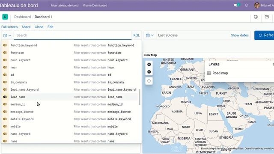Click the field icon beside function.keyword
This screenshot has height=154, width=274.
pyautogui.click(x=5, y=45)
